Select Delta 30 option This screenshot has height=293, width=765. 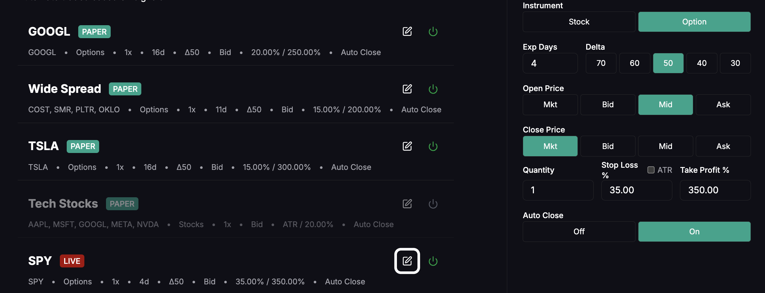[x=735, y=63]
